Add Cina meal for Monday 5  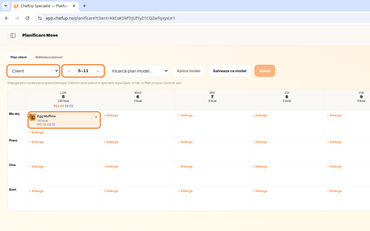pyautogui.click(x=36, y=166)
